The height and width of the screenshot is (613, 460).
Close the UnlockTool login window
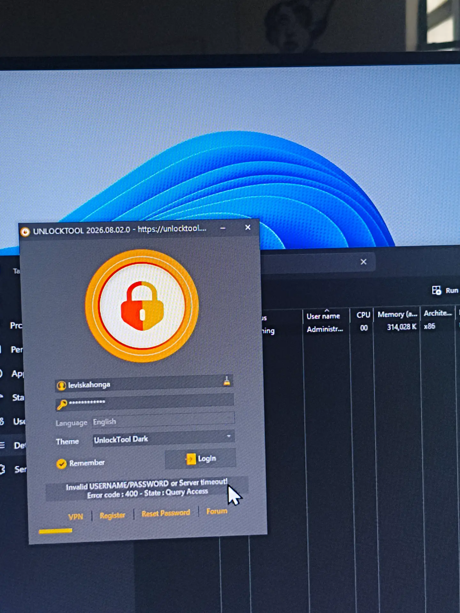248,227
